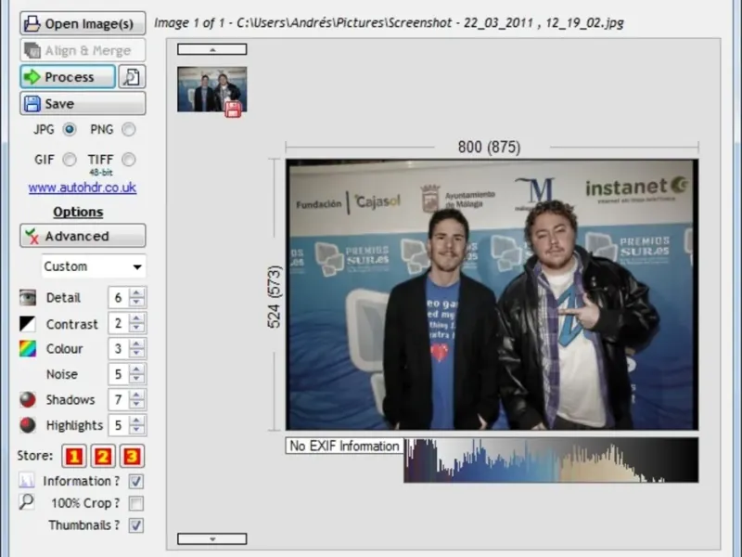
Task: Decrease the Contrast value
Action: [136, 329]
